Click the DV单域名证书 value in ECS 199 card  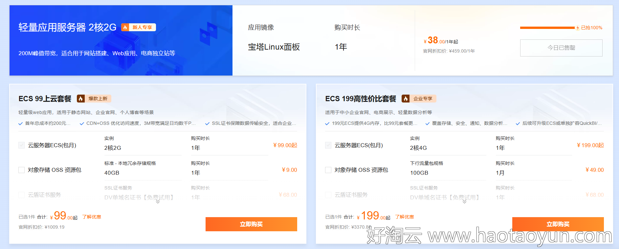point(445,197)
